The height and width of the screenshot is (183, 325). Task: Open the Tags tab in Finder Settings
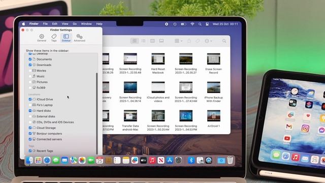pyautogui.click(x=54, y=38)
